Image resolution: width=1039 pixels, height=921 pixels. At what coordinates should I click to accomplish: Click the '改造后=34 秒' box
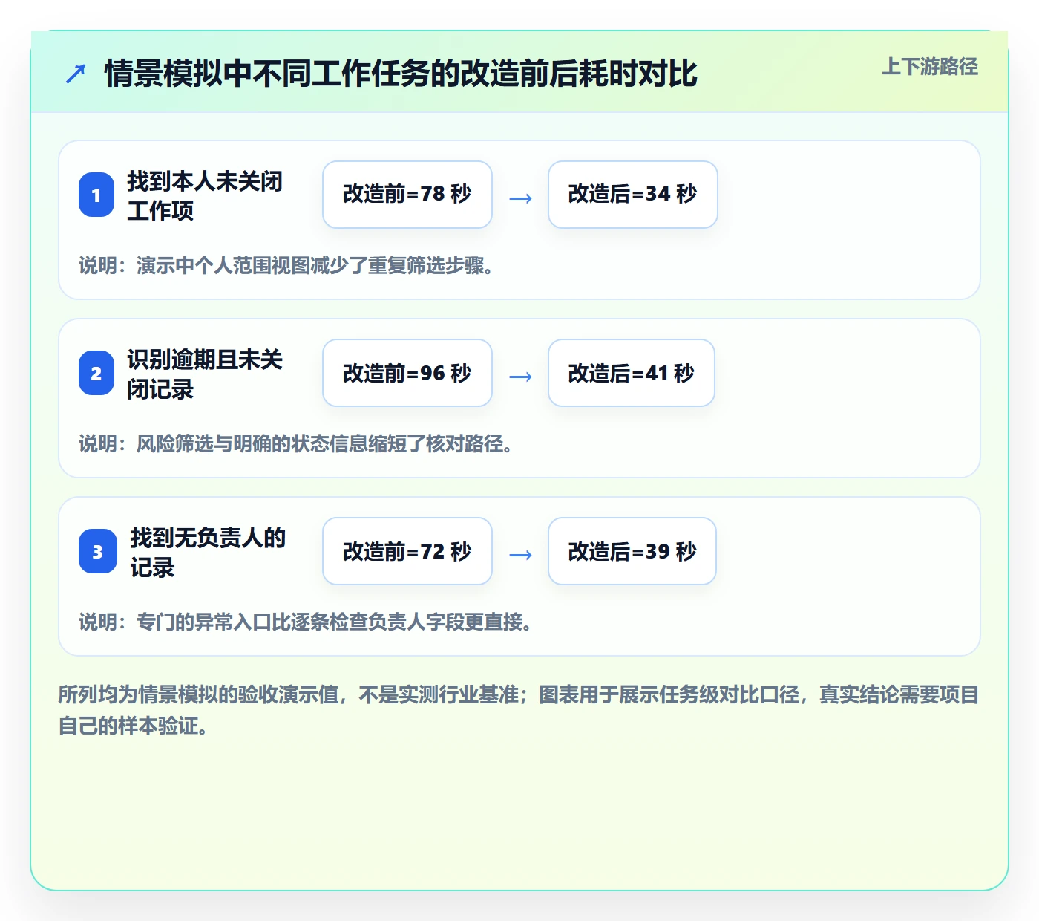[x=633, y=195]
